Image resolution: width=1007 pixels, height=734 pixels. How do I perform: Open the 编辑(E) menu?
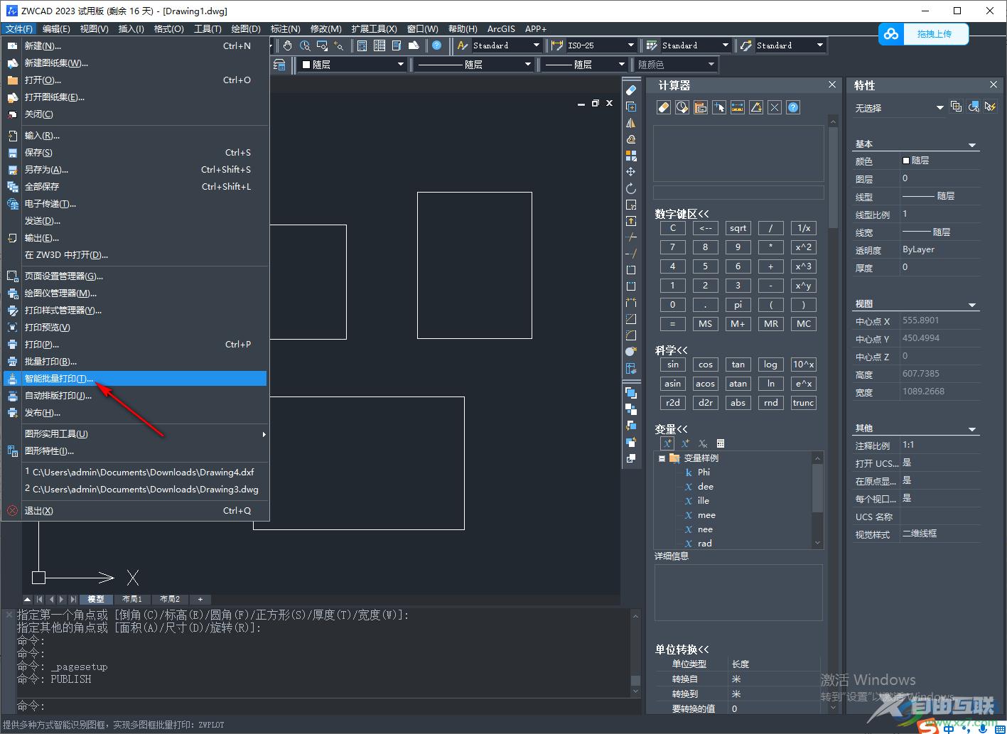56,29
